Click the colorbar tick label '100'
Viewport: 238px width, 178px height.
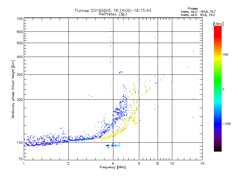click(x=225, y=55)
